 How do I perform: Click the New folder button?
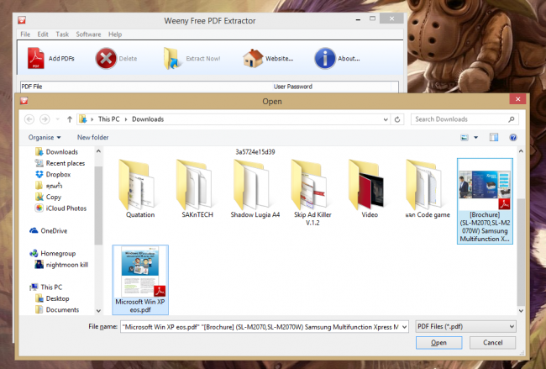(x=92, y=138)
